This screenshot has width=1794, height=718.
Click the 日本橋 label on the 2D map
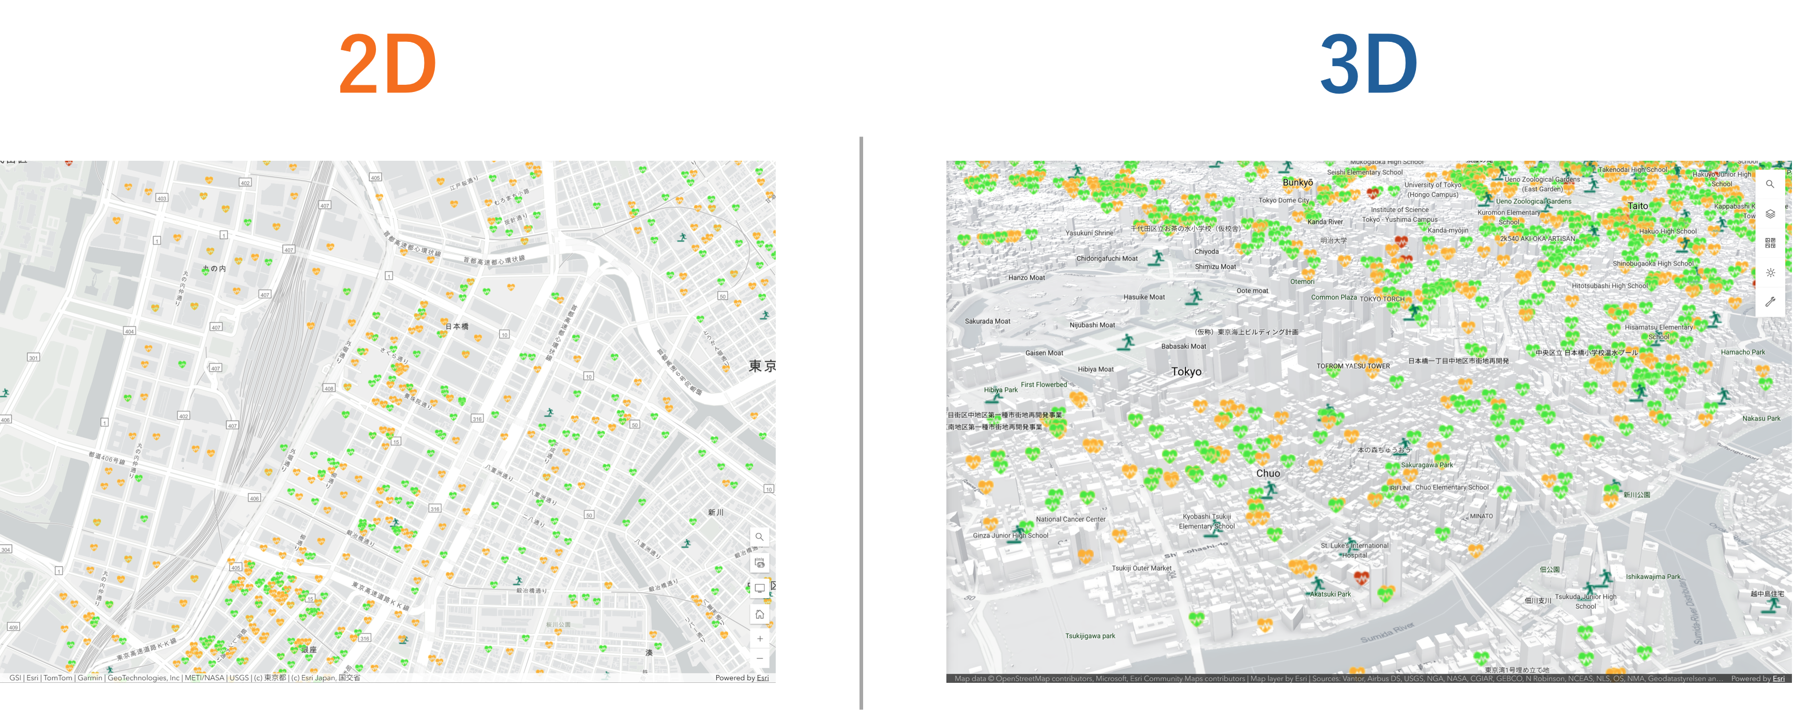point(457,326)
